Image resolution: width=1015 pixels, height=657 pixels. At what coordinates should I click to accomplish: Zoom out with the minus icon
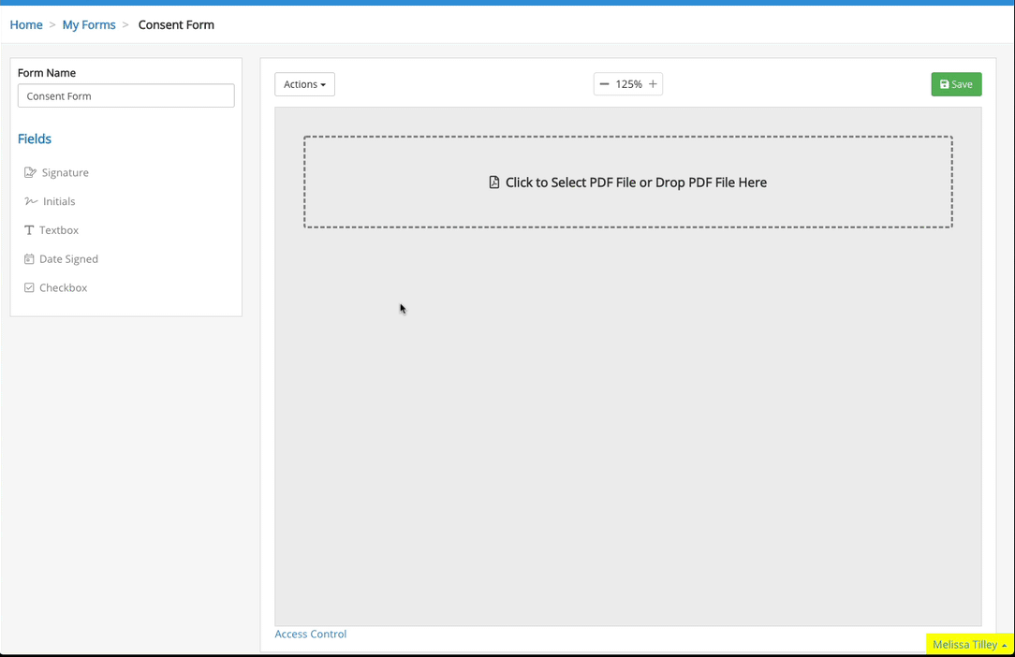click(x=604, y=84)
